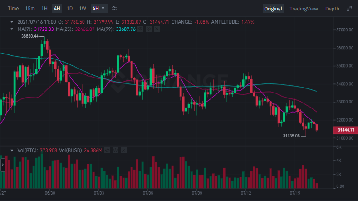Switch to the Depth chart tab
358x201 pixels.
pyautogui.click(x=332, y=9)
